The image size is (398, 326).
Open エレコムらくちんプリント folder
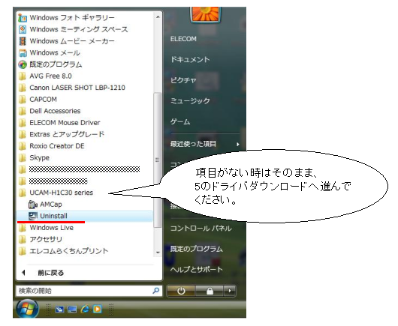point(69,251)
